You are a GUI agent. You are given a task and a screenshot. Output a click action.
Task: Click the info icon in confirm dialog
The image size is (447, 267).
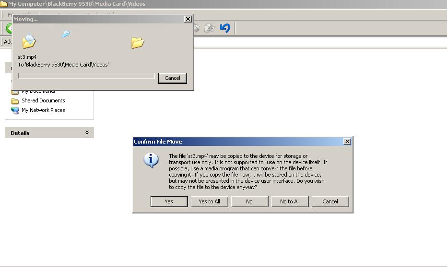click(151, 160)
